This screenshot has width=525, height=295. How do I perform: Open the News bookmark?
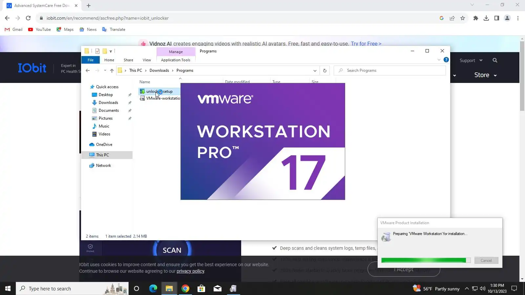(88, 29)
